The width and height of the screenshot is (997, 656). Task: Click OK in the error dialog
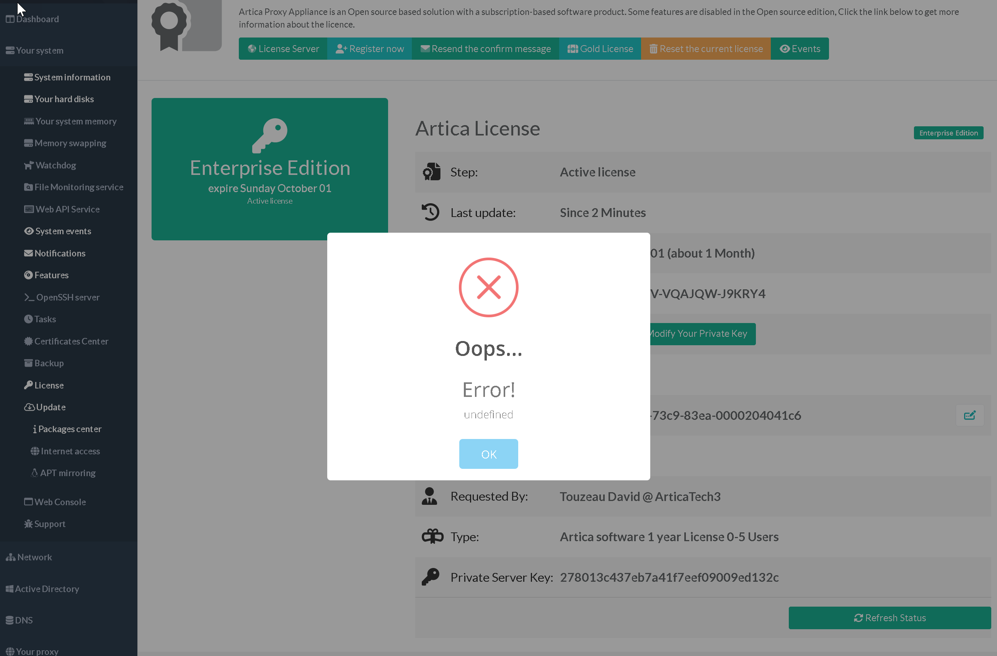488,454
